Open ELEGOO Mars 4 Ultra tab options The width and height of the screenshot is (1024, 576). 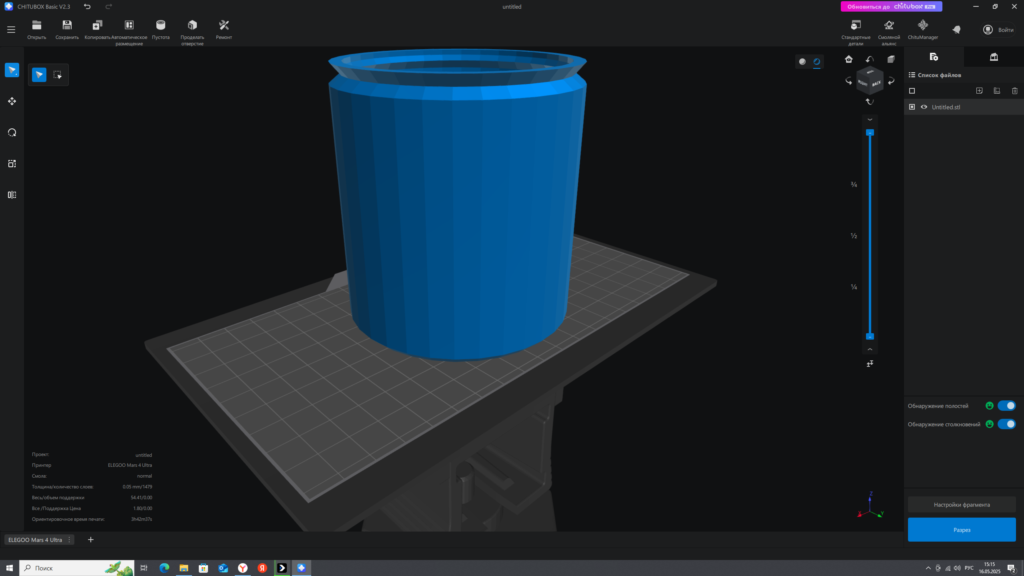pos(69,540)
